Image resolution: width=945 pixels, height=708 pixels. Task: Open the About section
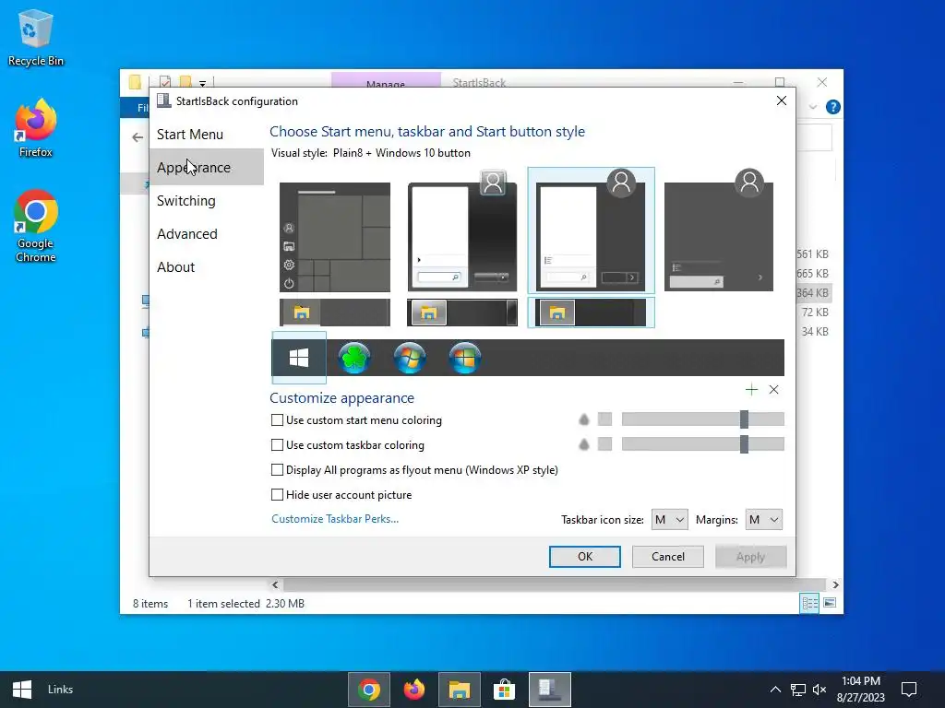[x=175, y=266]
